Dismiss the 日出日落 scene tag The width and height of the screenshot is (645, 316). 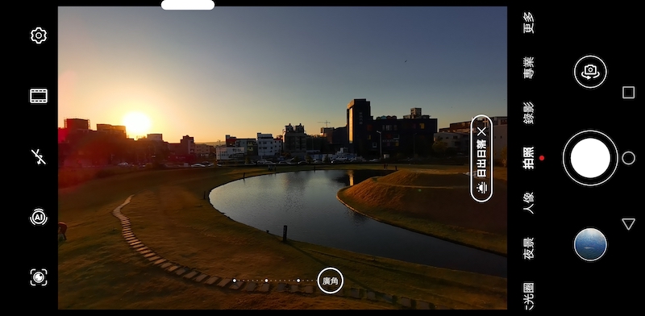coord(481,131)
